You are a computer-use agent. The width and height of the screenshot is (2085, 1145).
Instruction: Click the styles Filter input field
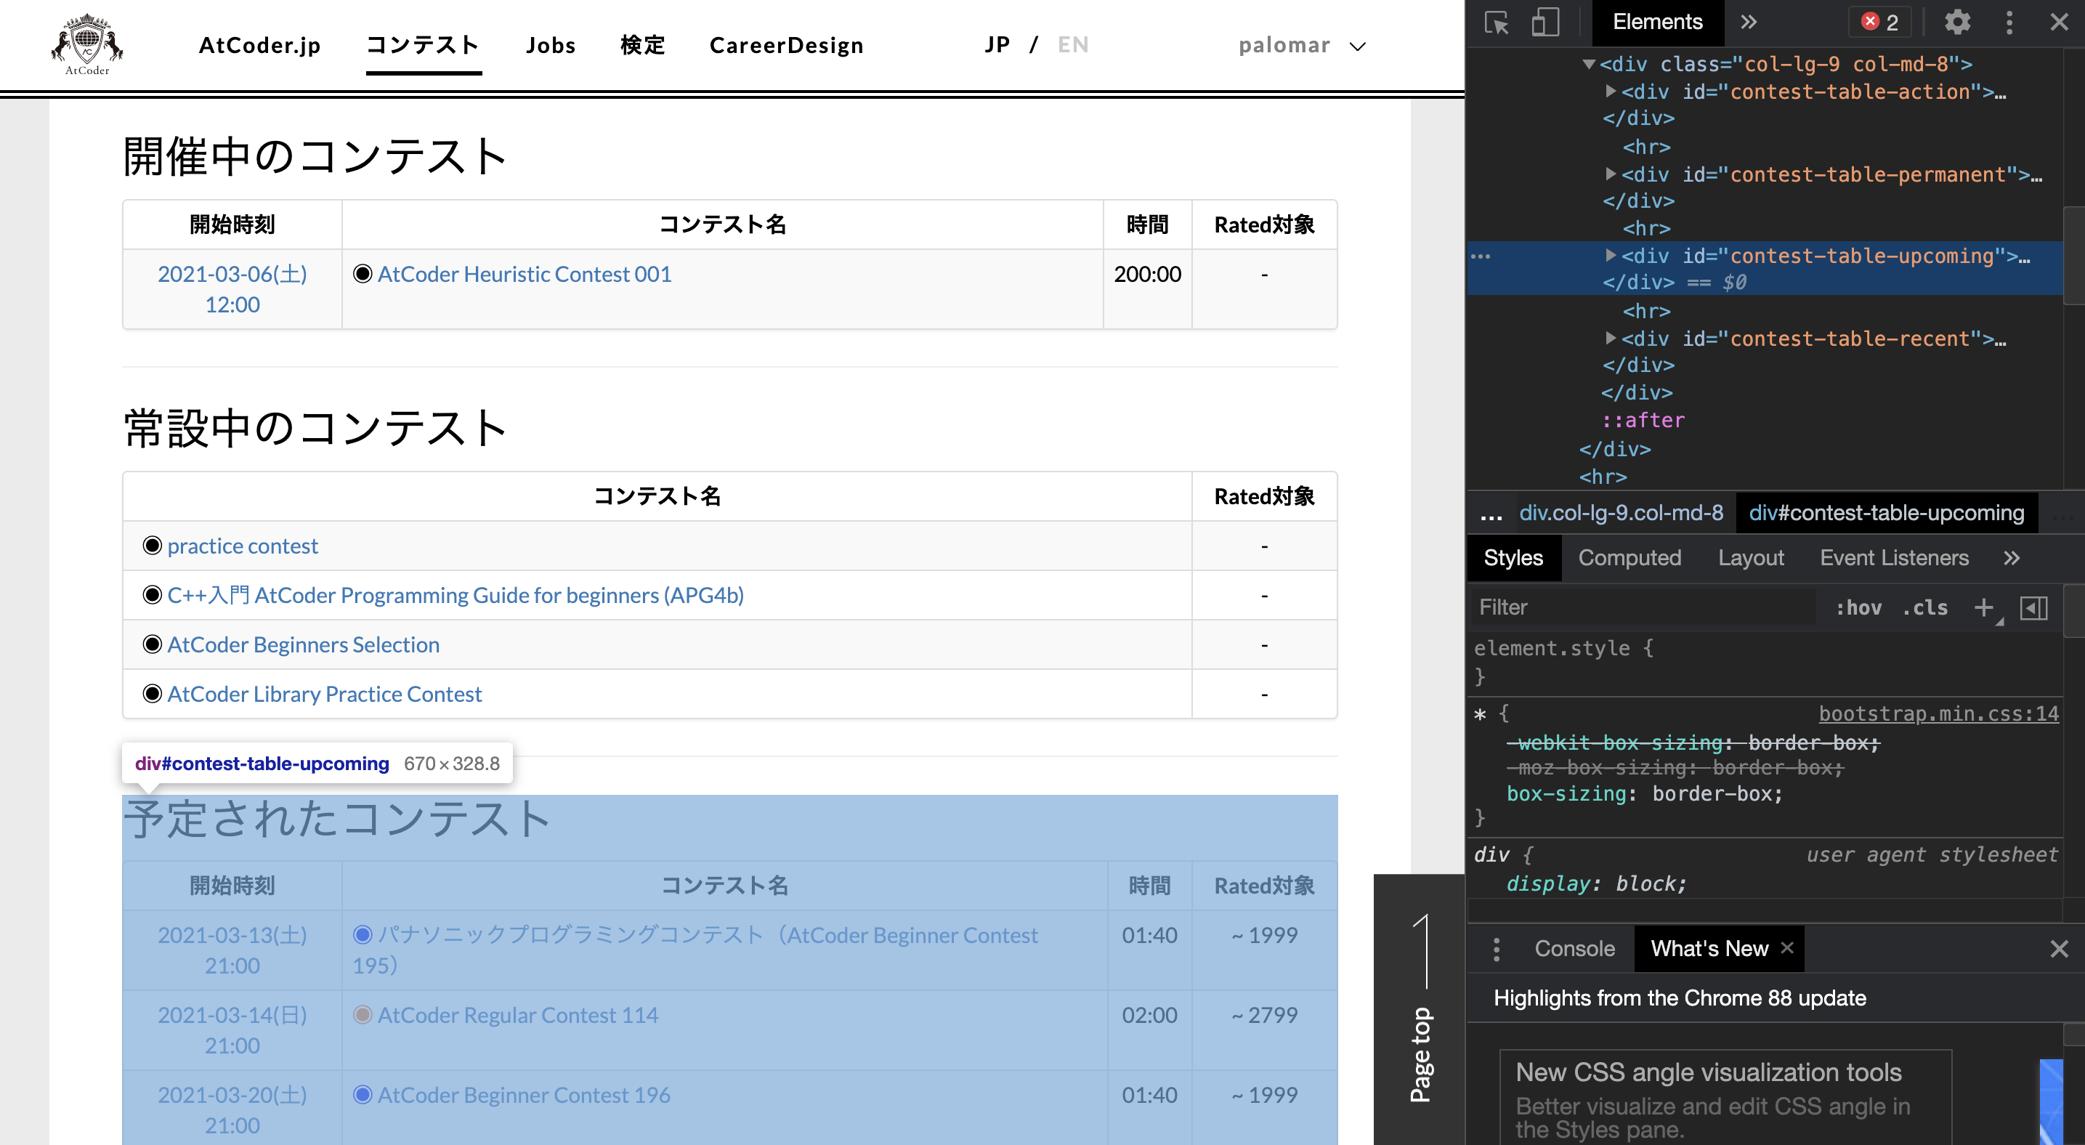[1643, 607]
